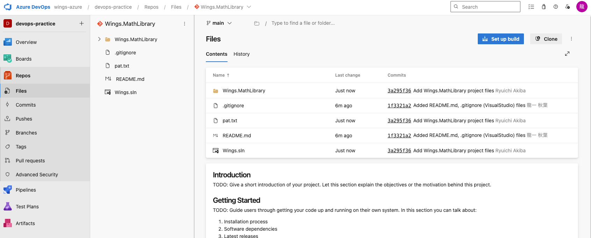Click the Set up build button
This screenshot has height=238, width=591.
[x=500, y=39]
